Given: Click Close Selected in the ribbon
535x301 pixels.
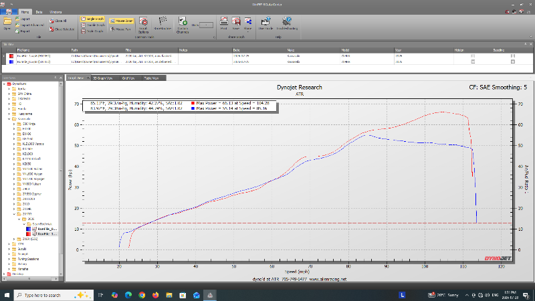Looking at the screenshot, I should 62,29.
